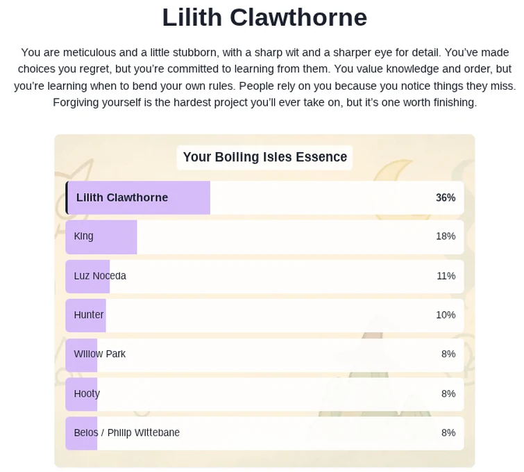Click the personality description paragraph

click(x=264, y=77)
